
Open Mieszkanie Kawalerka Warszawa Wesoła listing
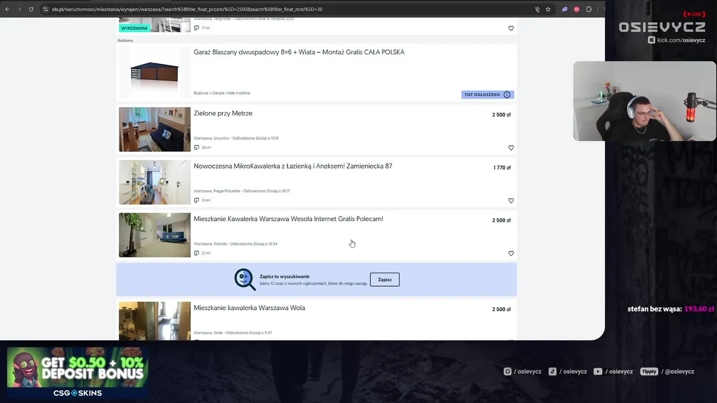(288, 219)
